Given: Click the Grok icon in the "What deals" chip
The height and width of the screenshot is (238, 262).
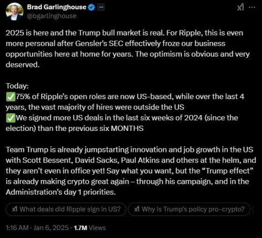Looking at the screenshot, I should (x=15, y=209).
